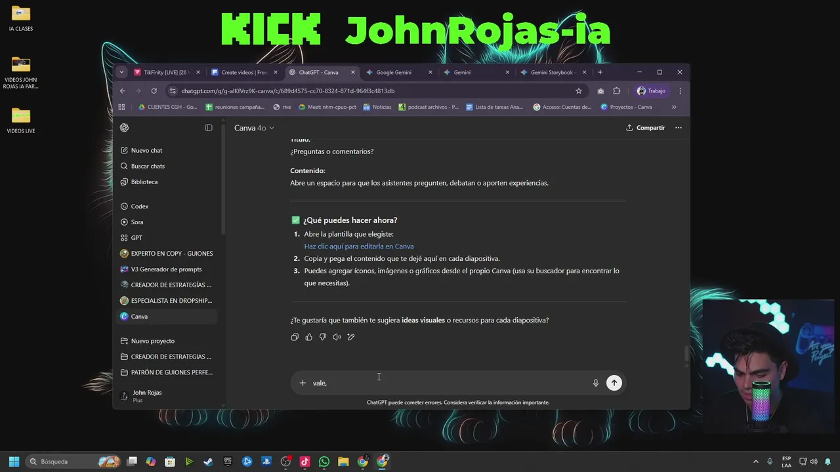Open the three-dot conversation options menu

679,128
